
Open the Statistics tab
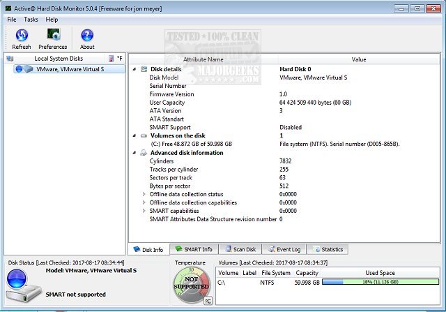tap(328, 249)
